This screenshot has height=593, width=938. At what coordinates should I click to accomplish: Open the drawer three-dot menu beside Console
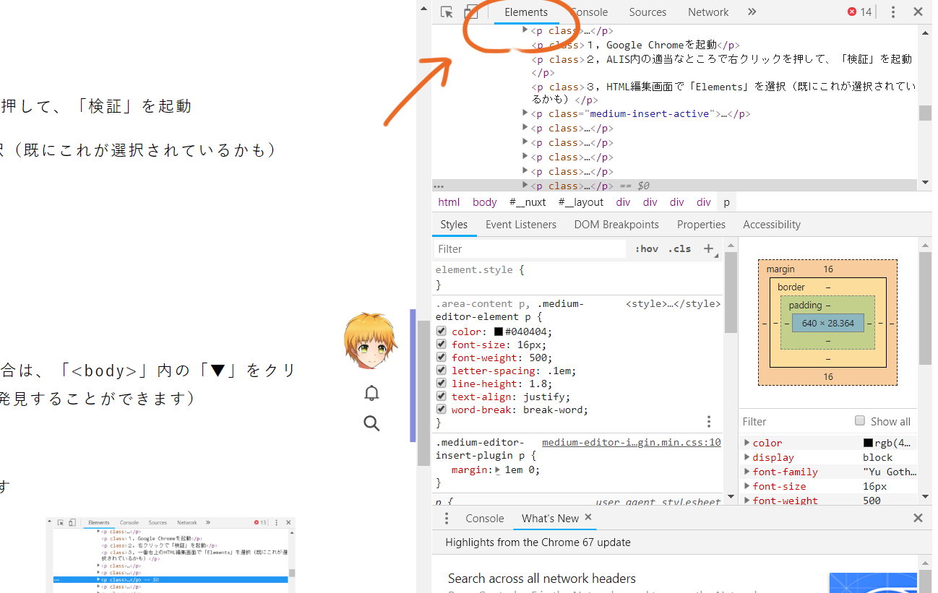coord(447,519)
